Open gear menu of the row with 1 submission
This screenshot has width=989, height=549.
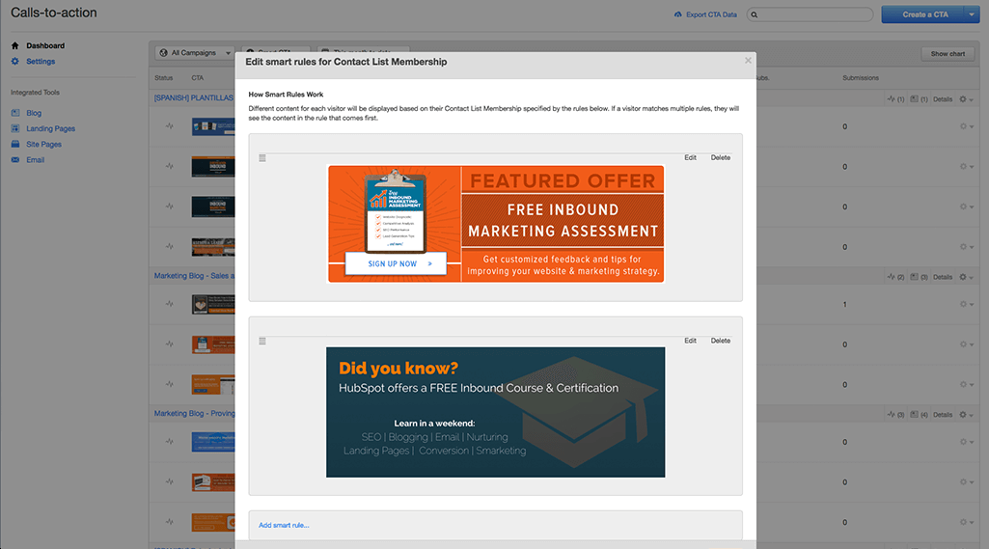click(x=966, y=304)
